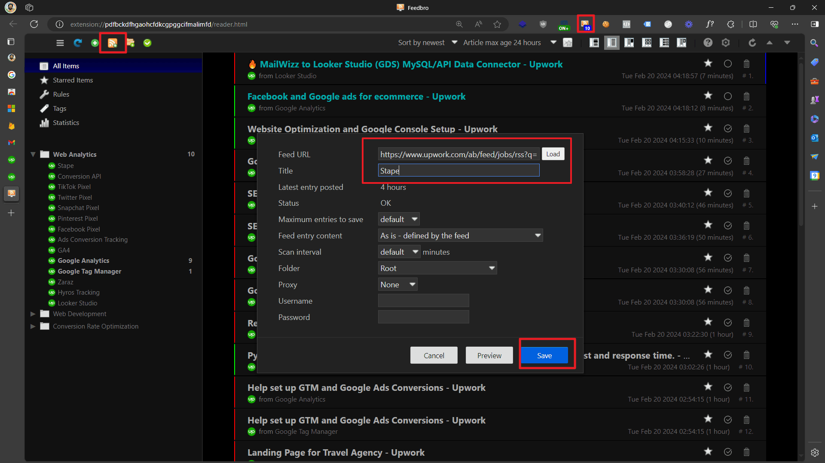Click the Preview button

(x=489, y=356)
